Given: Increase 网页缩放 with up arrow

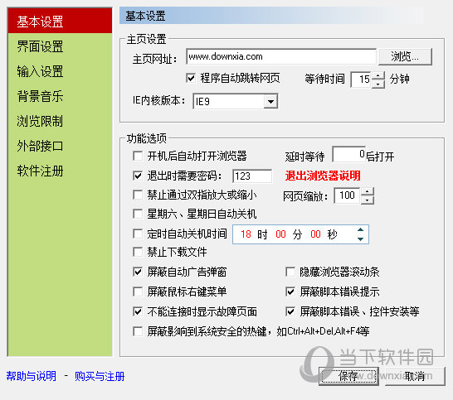Looking at the screenshot, I should [x=367, y=192].
